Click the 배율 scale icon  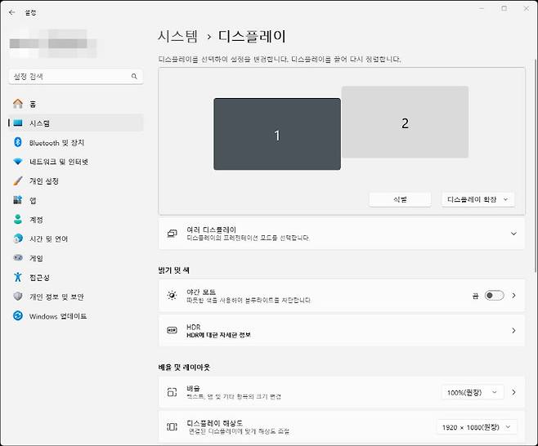pyautogui.click(x=172, y=392)
